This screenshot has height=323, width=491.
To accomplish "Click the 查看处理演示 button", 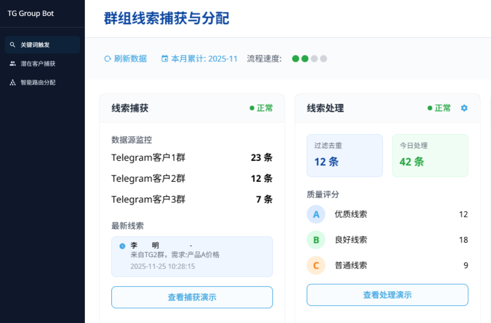I will coord(387,295).
